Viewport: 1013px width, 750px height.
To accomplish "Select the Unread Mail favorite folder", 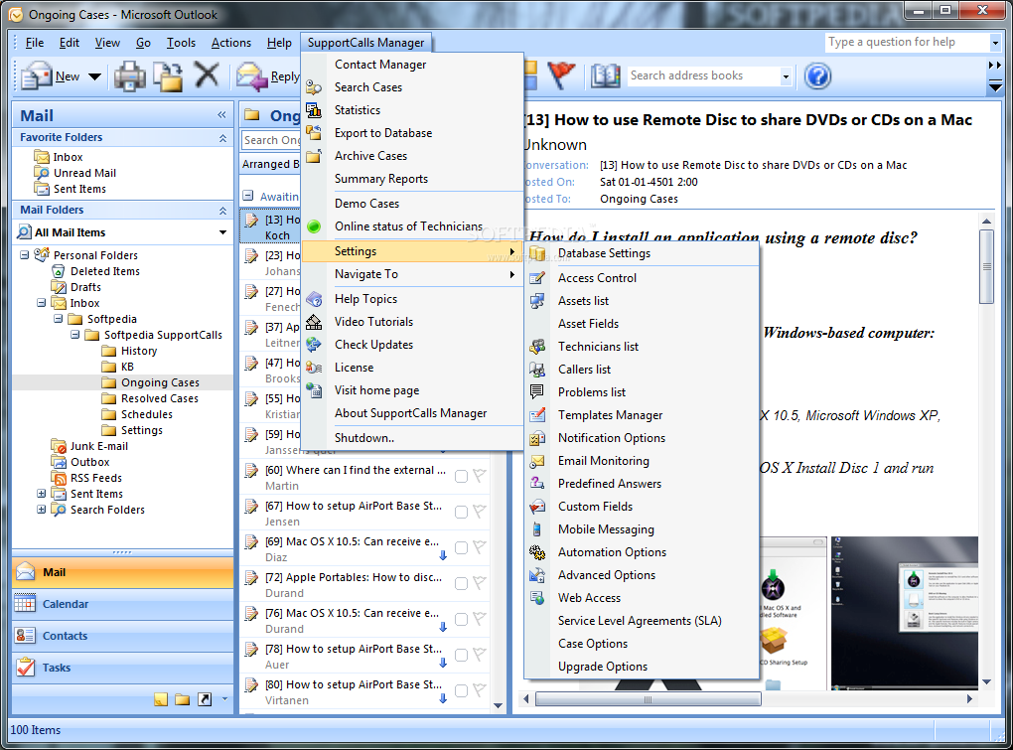I will (84, 173).
